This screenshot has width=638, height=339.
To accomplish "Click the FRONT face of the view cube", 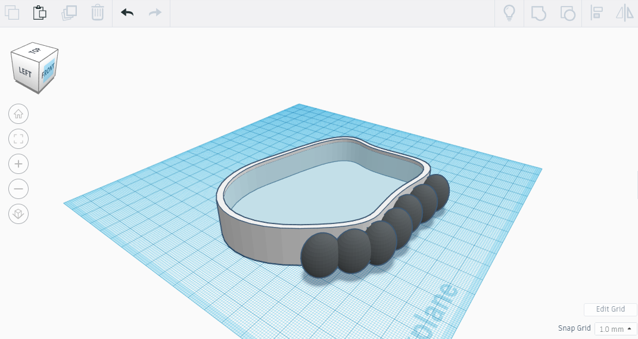I will (x=48, y=71).
